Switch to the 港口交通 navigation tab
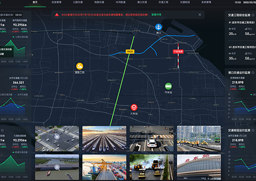256x181 pixels. tap(142, 2)
